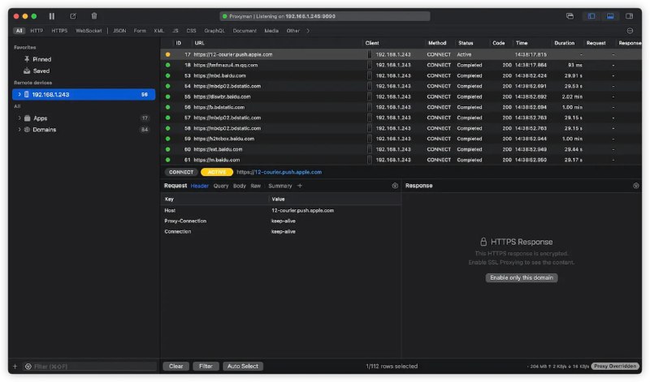Click the yellow ACTIVE status badge
This screenshot has height=382, width=650.
217,172
